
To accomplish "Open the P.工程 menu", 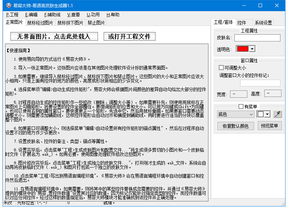I will [x=12, y=15].
